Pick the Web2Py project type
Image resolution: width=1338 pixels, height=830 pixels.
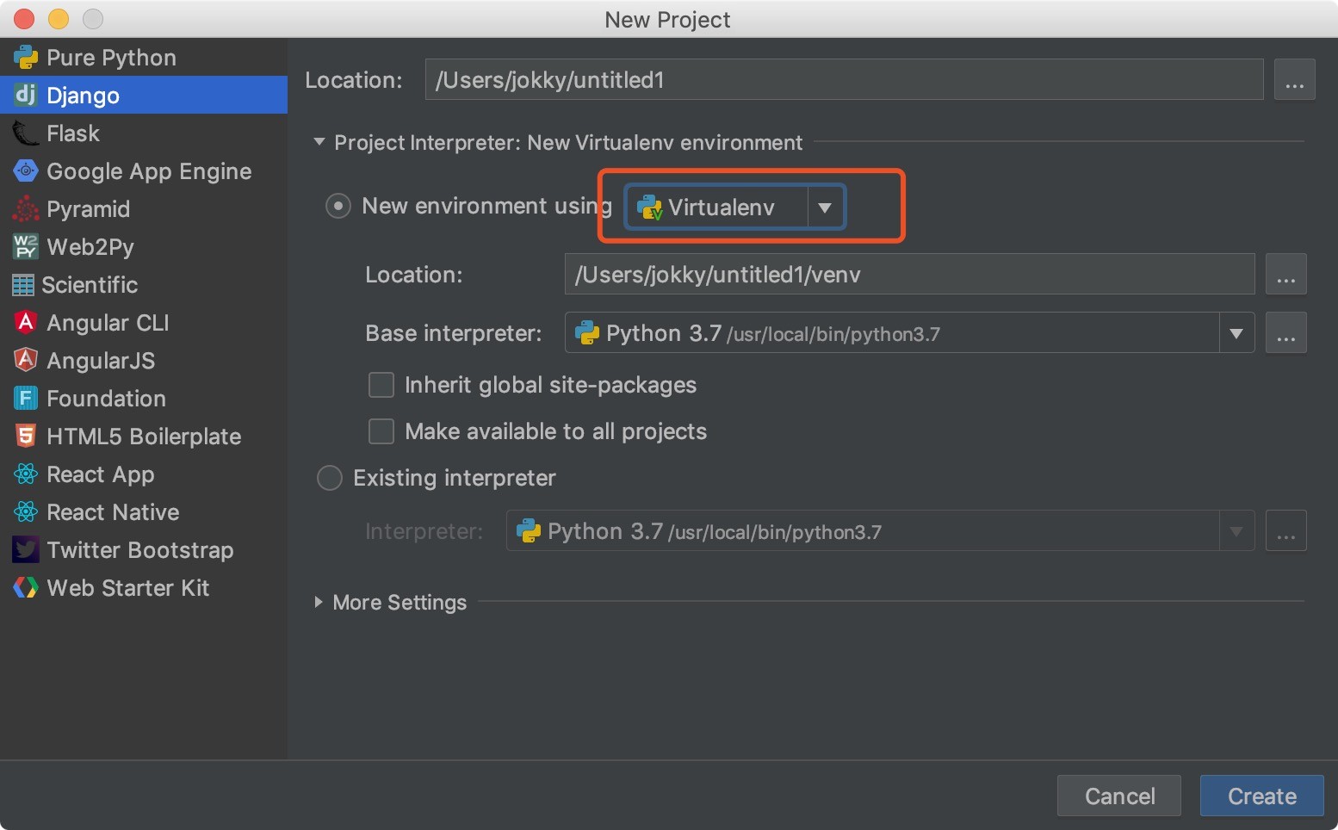[x=144, y=247]
